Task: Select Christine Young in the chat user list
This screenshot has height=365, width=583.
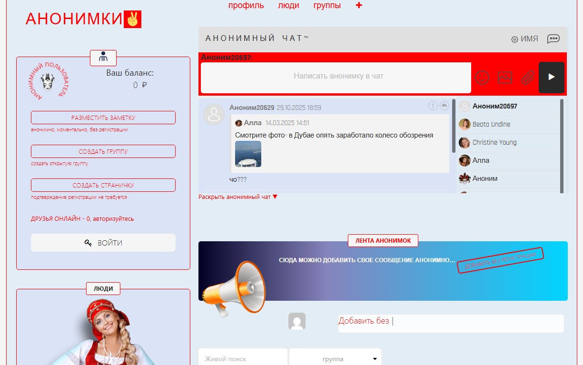Action: pyautogui.click(x=494, y=142)
